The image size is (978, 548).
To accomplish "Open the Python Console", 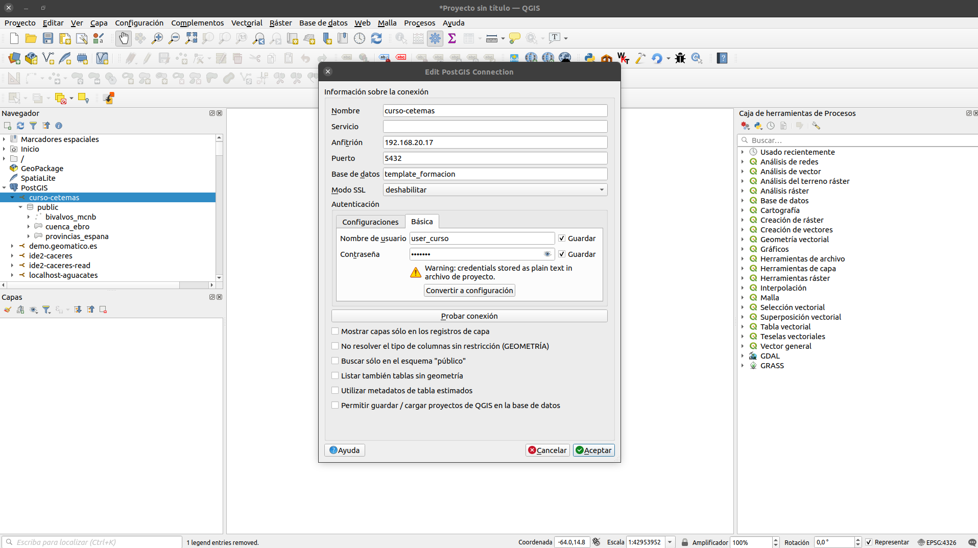I will click(590, 58).
